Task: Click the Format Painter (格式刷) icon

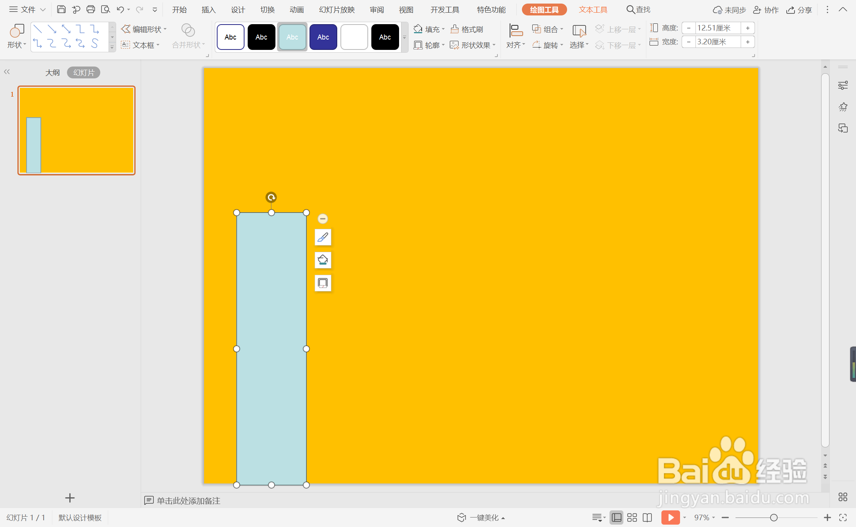Action: coord(455,29)
